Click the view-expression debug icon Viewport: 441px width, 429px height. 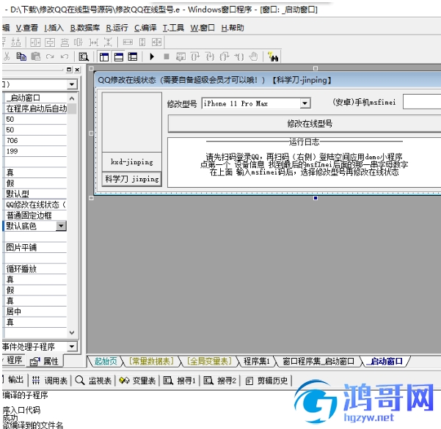pos(181,56)
